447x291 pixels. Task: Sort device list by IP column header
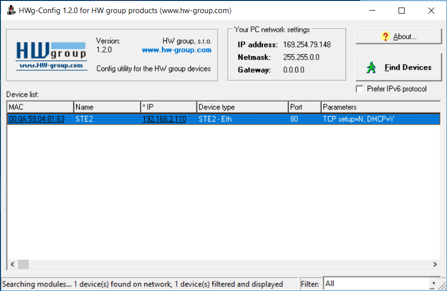pos(169,107)
